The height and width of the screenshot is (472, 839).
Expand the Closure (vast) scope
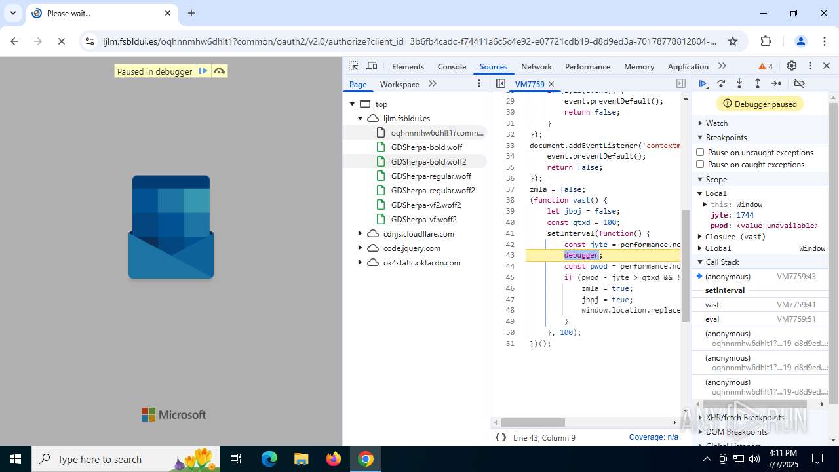[700, 237]
